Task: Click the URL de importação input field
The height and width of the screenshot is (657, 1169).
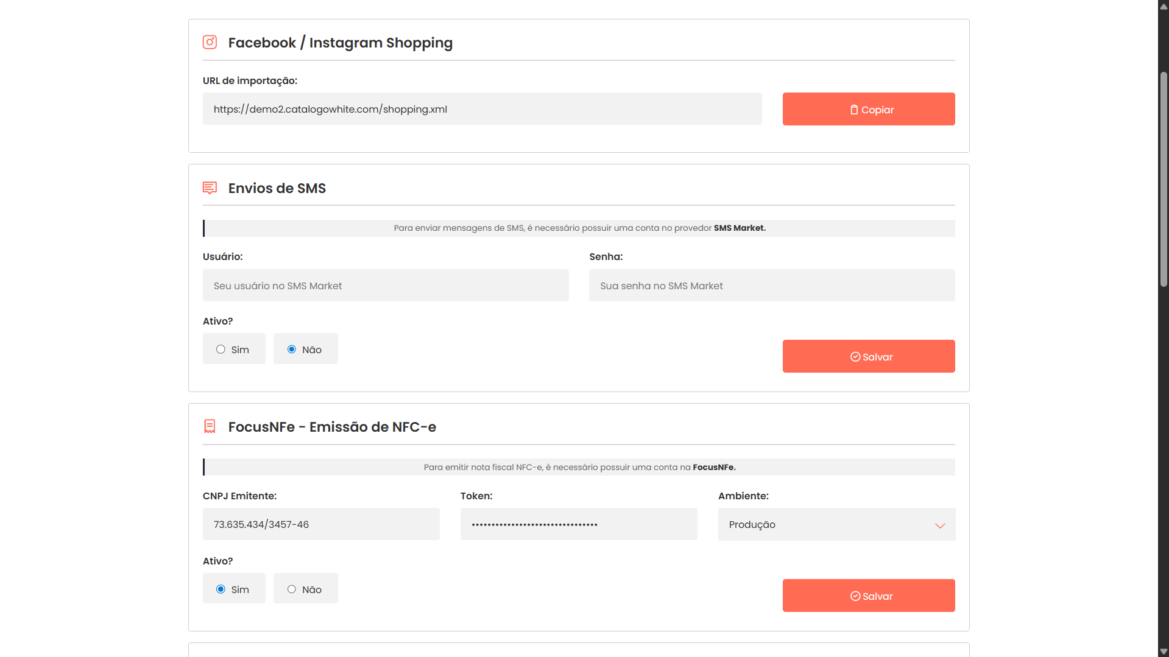Action: 481,108
